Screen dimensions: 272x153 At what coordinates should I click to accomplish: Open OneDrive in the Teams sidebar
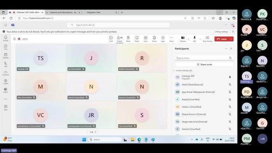click(x=6, y=73)
